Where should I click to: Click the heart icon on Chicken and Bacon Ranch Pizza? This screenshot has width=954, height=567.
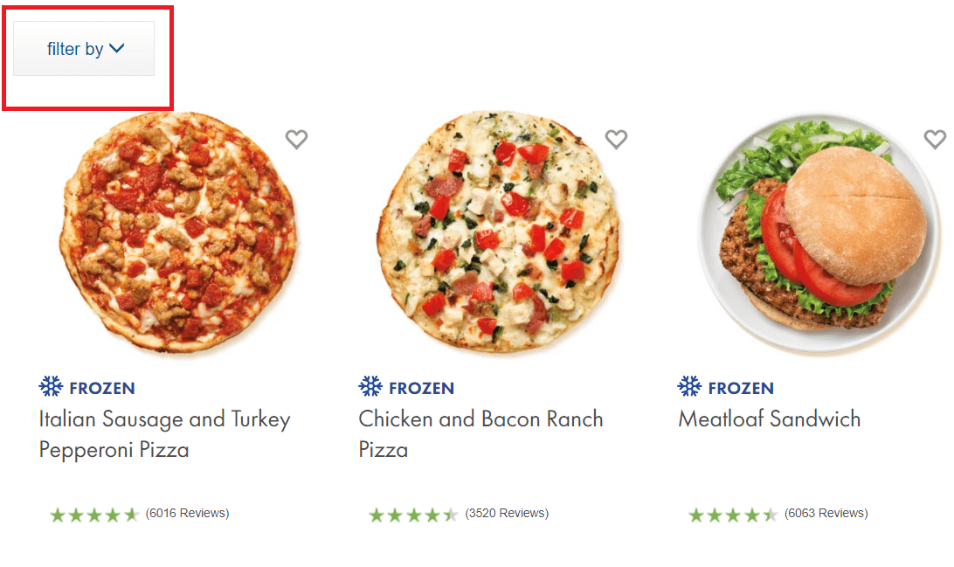(616, 139)
